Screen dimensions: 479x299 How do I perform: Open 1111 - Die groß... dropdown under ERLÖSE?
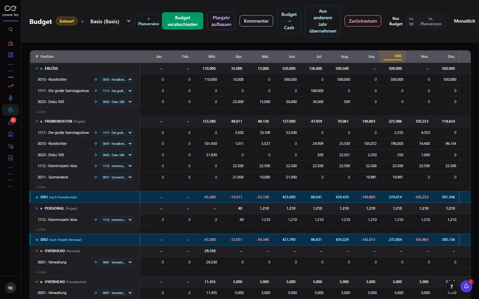pyautogui.click(x=116, y=91)
